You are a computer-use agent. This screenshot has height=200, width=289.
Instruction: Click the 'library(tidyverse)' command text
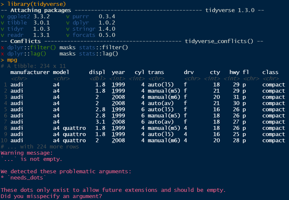pyautogui.click(x=36, y=4)
